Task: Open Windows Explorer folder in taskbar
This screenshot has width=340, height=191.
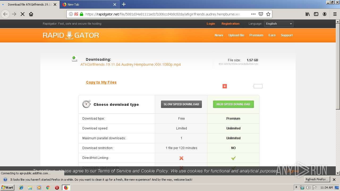Action: [30, 188]
